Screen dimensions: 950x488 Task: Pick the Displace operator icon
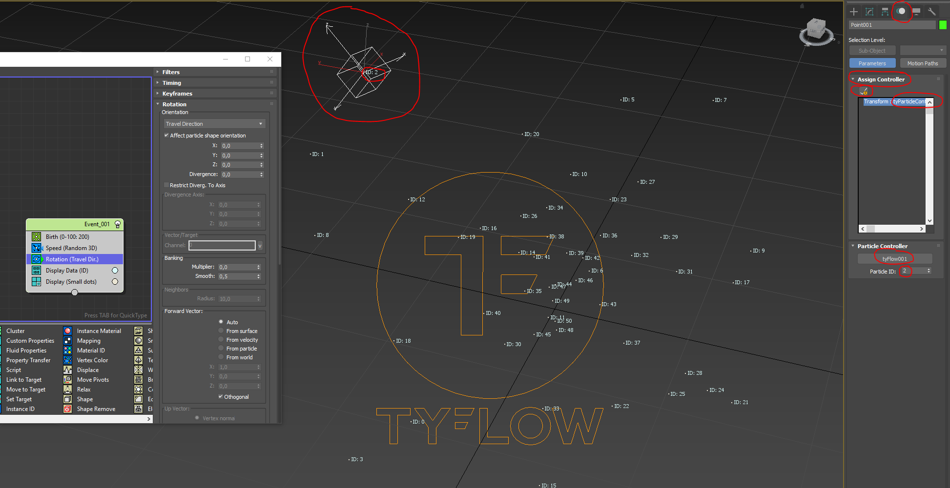click(68, 370)
